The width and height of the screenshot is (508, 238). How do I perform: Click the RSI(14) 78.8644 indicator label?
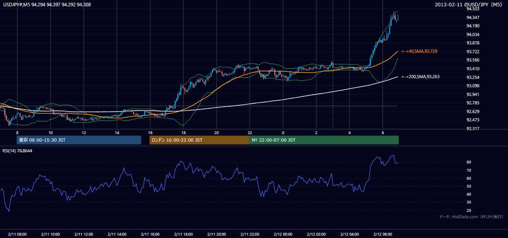(17, 151)
